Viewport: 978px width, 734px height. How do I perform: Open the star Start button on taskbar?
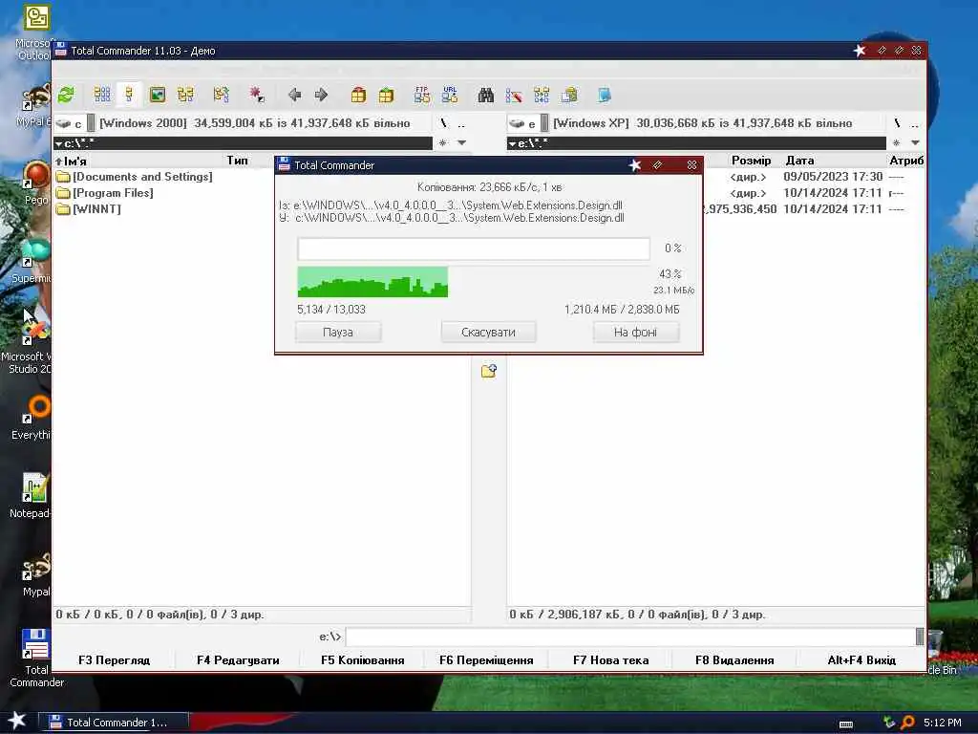(17, 721)
